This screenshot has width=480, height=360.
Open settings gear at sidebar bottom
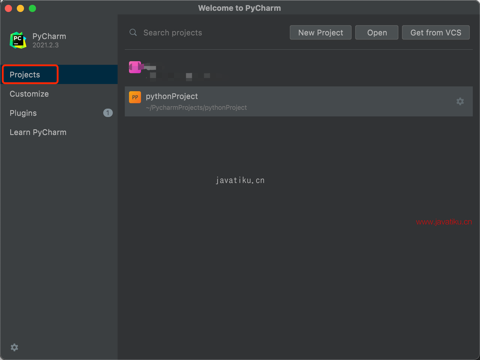tap(14, 347)
